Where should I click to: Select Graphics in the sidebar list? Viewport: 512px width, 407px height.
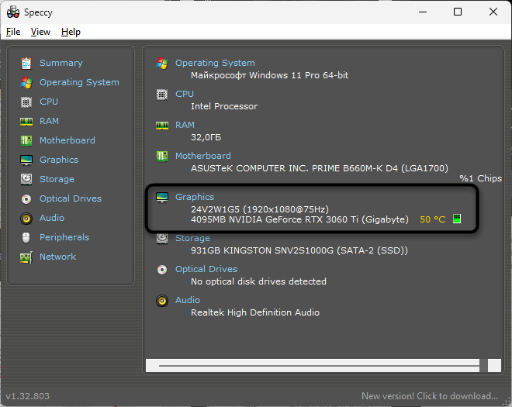click(x=59, y=160)
